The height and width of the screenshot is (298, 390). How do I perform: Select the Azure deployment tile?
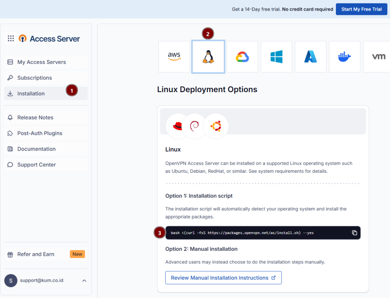[310, 57]
